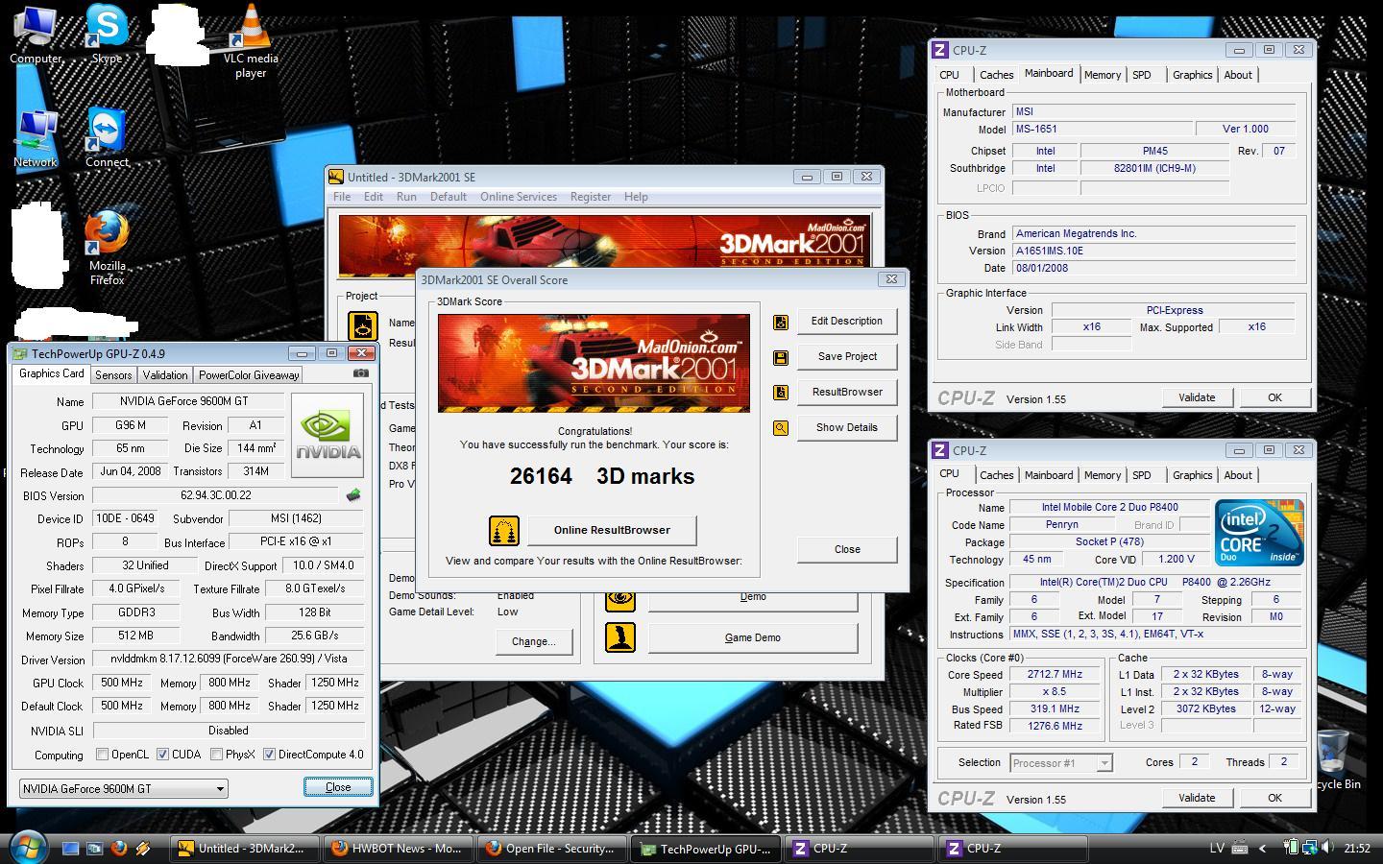Open the PowerColor Giveaway tab
1383x864 pixels.
click(x=249, y=375)
